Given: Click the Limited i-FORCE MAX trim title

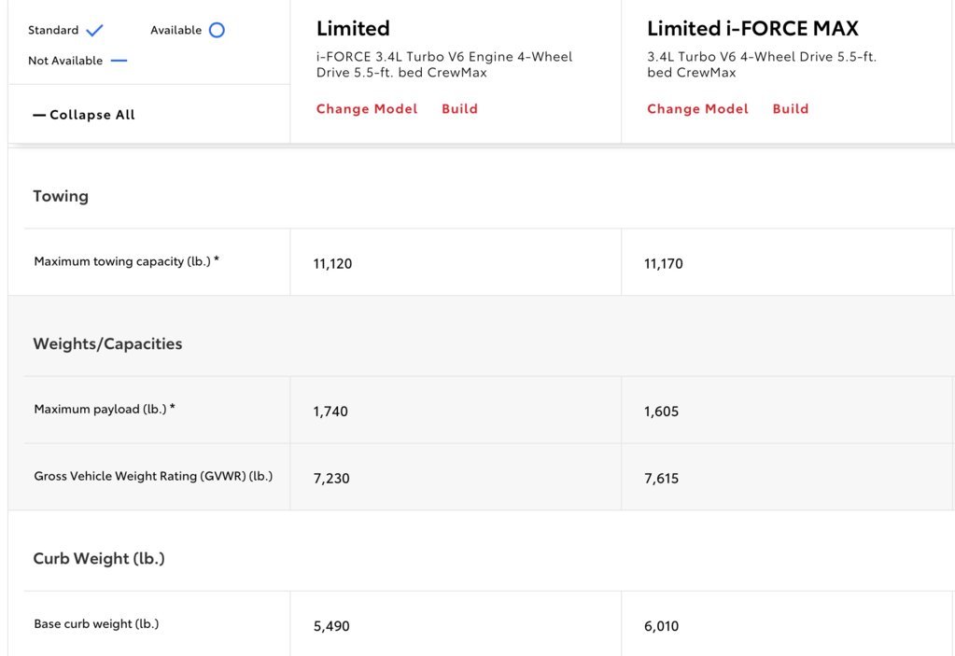Looking at the screenshot, I should (x=752, y=29).
